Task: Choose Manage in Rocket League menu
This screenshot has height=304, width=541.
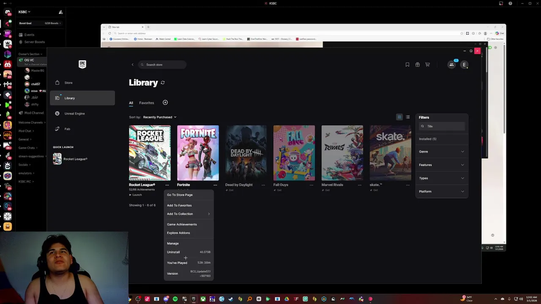Action: tap(189, 244)
